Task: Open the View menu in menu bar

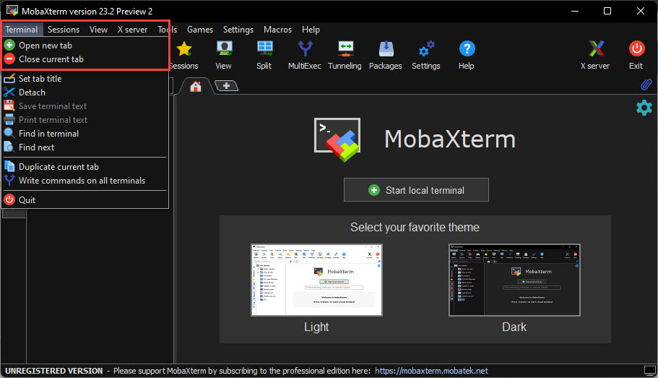Action: (99, 30)
